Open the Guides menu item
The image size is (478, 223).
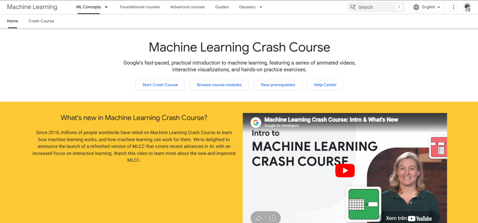222,7
